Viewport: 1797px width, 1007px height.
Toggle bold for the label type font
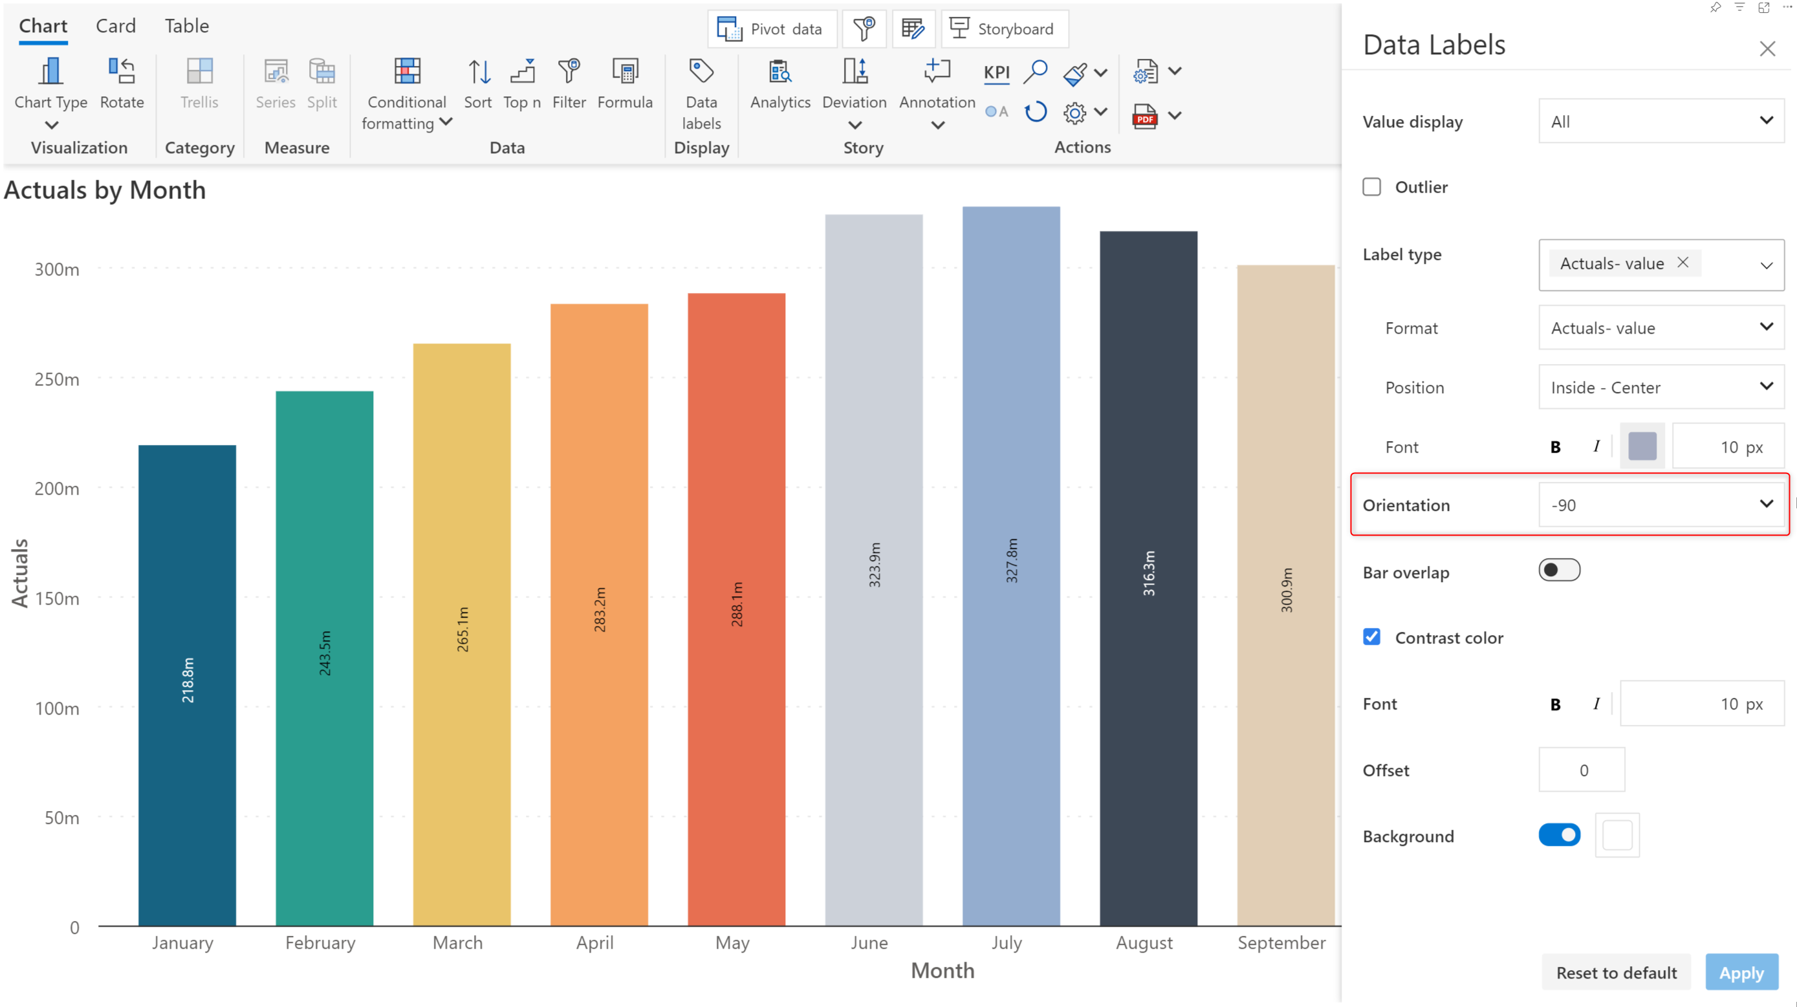point(1555,447)
